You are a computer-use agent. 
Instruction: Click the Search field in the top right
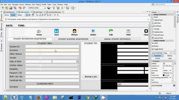click(x=164, y=4)
